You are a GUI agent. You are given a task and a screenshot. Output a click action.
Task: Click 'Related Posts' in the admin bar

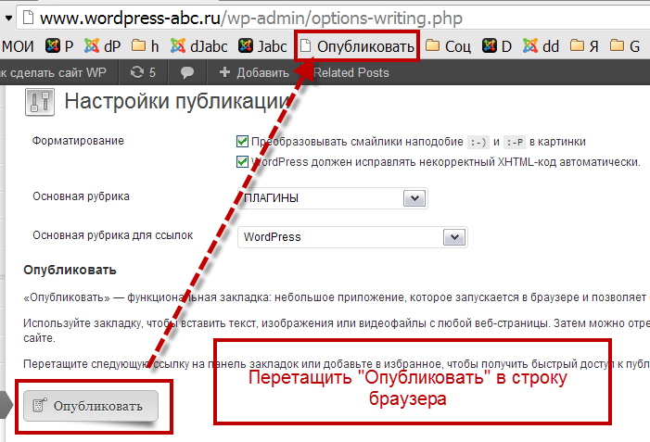coord(351,72)
